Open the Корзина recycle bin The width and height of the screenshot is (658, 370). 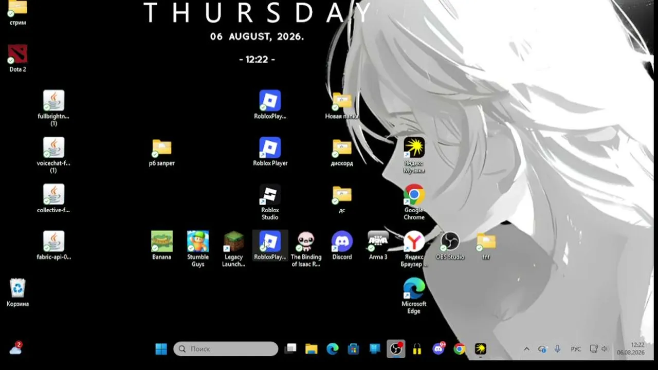[x=17, y=292]
